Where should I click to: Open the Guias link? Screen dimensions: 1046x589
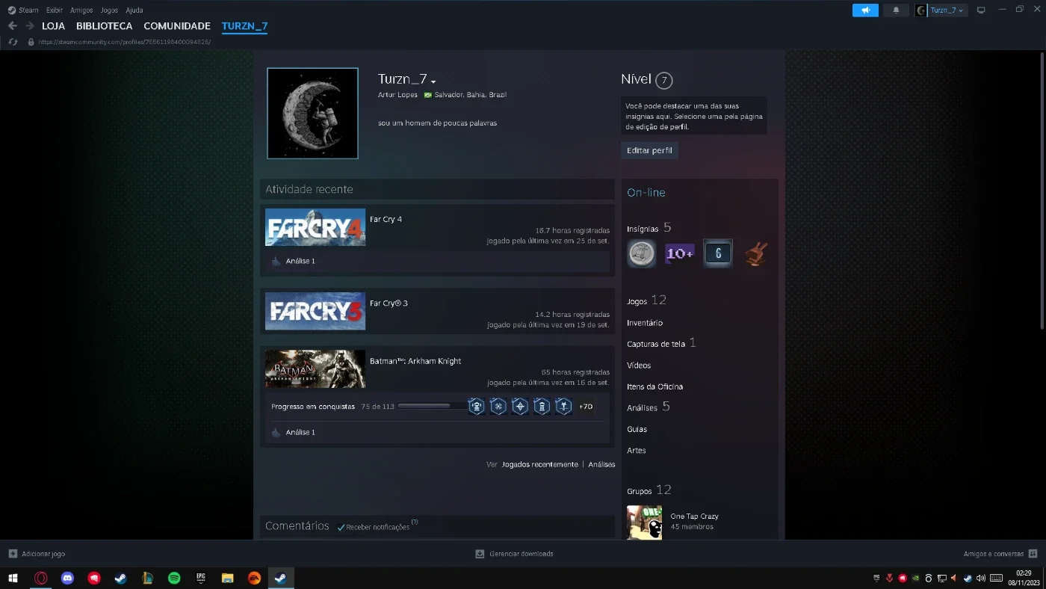[x=637, y=429]
